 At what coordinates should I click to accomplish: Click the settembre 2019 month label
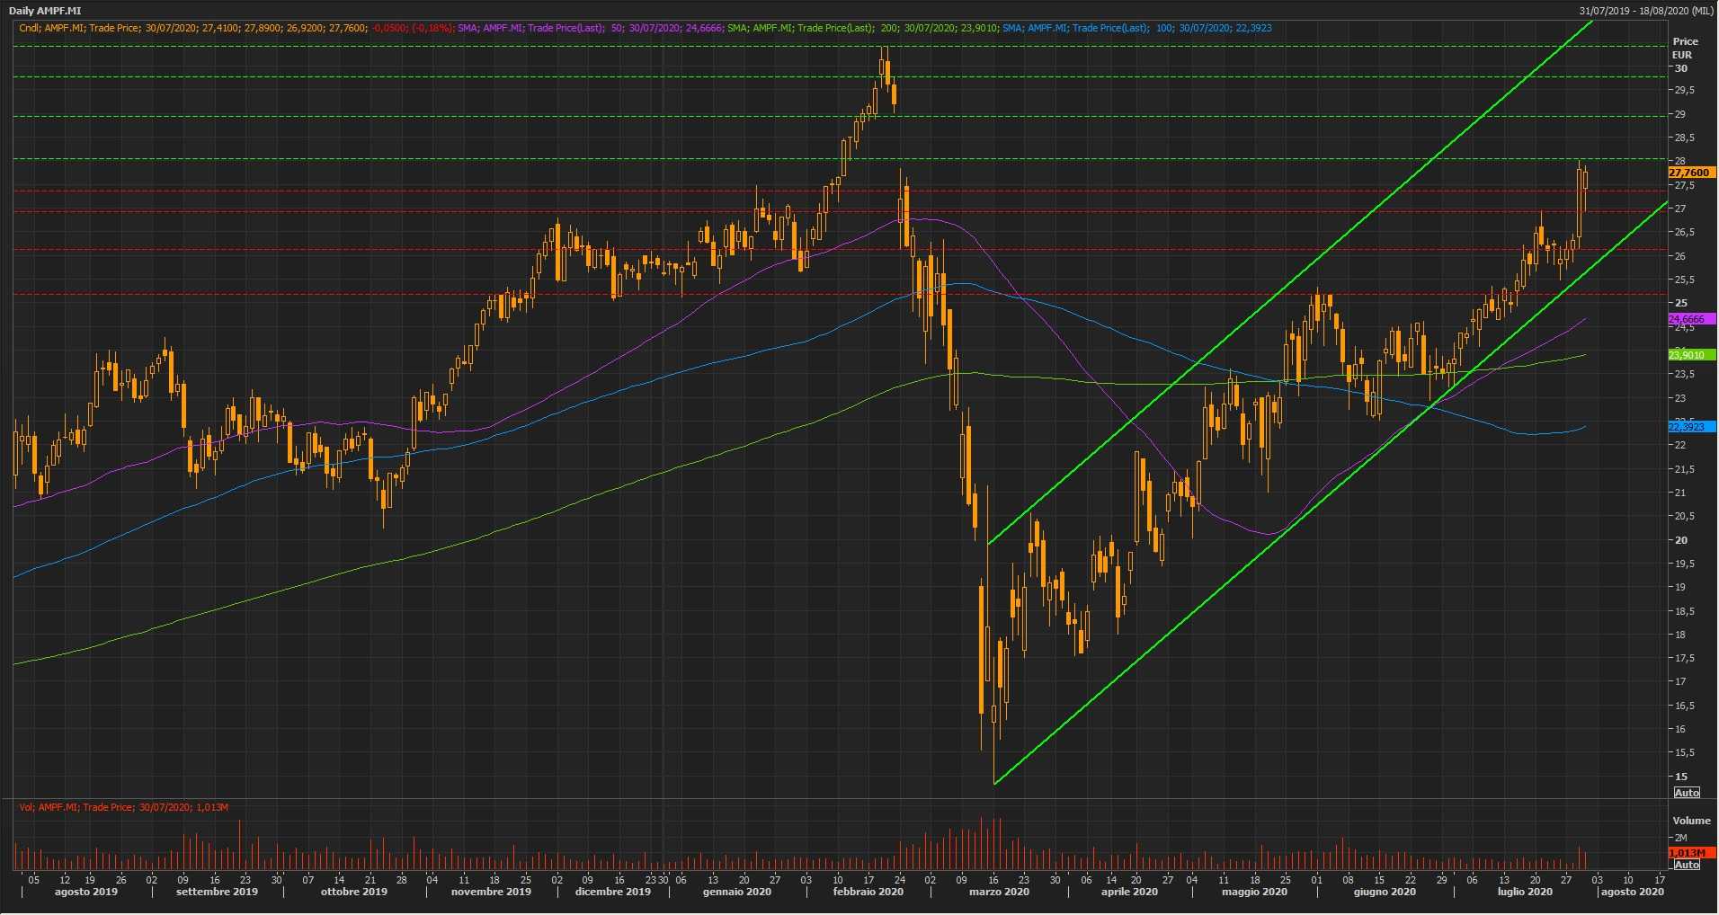click(x=217, y=893)
